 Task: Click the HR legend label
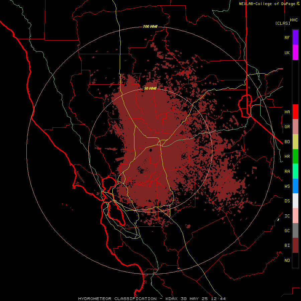click(x=287, y=157)
